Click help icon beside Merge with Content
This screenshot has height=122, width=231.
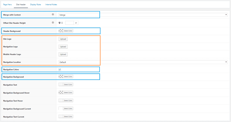pyautogui.click(x=53, y=14)
